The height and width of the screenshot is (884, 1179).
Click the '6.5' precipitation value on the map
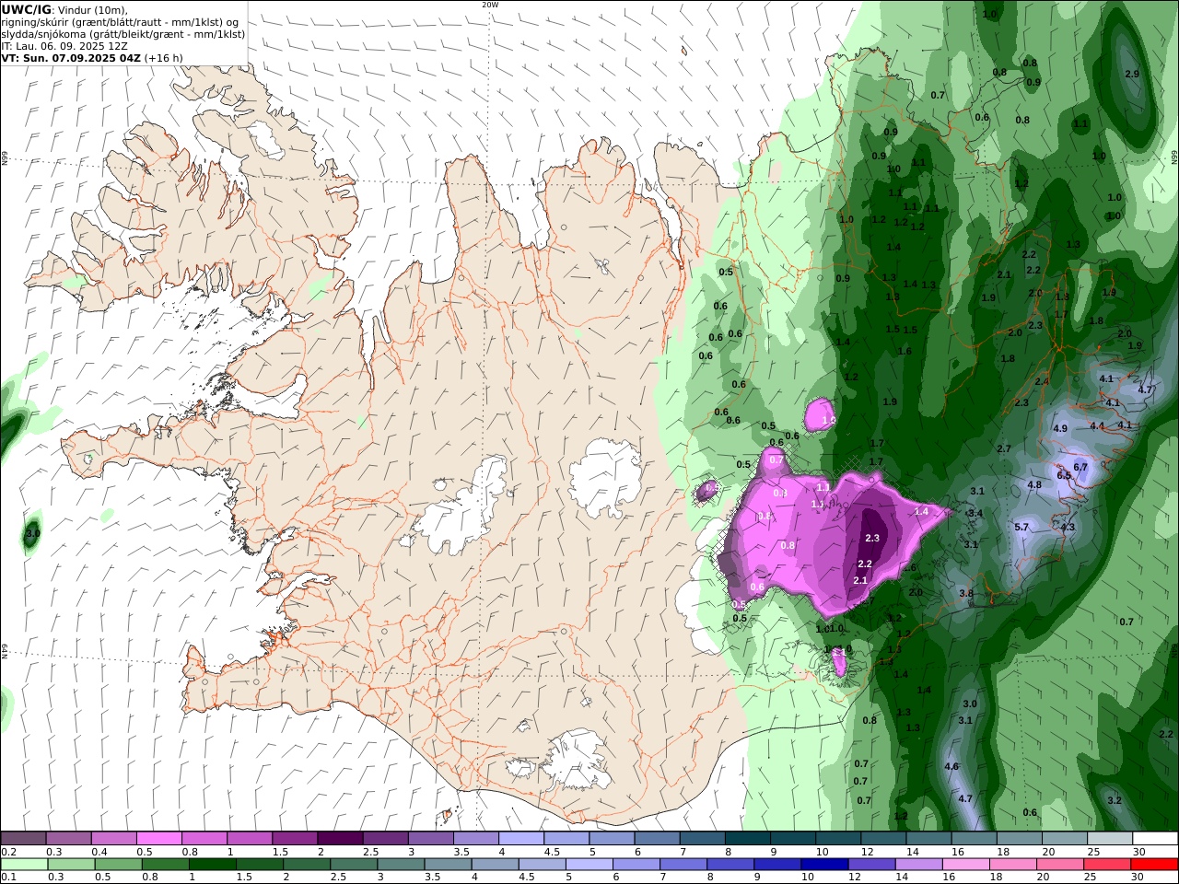(x=1064, y=476)
